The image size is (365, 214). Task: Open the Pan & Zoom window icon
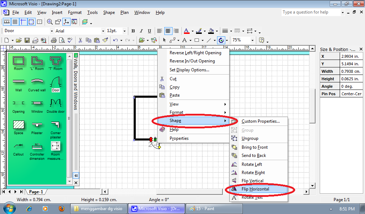point(50,22)
